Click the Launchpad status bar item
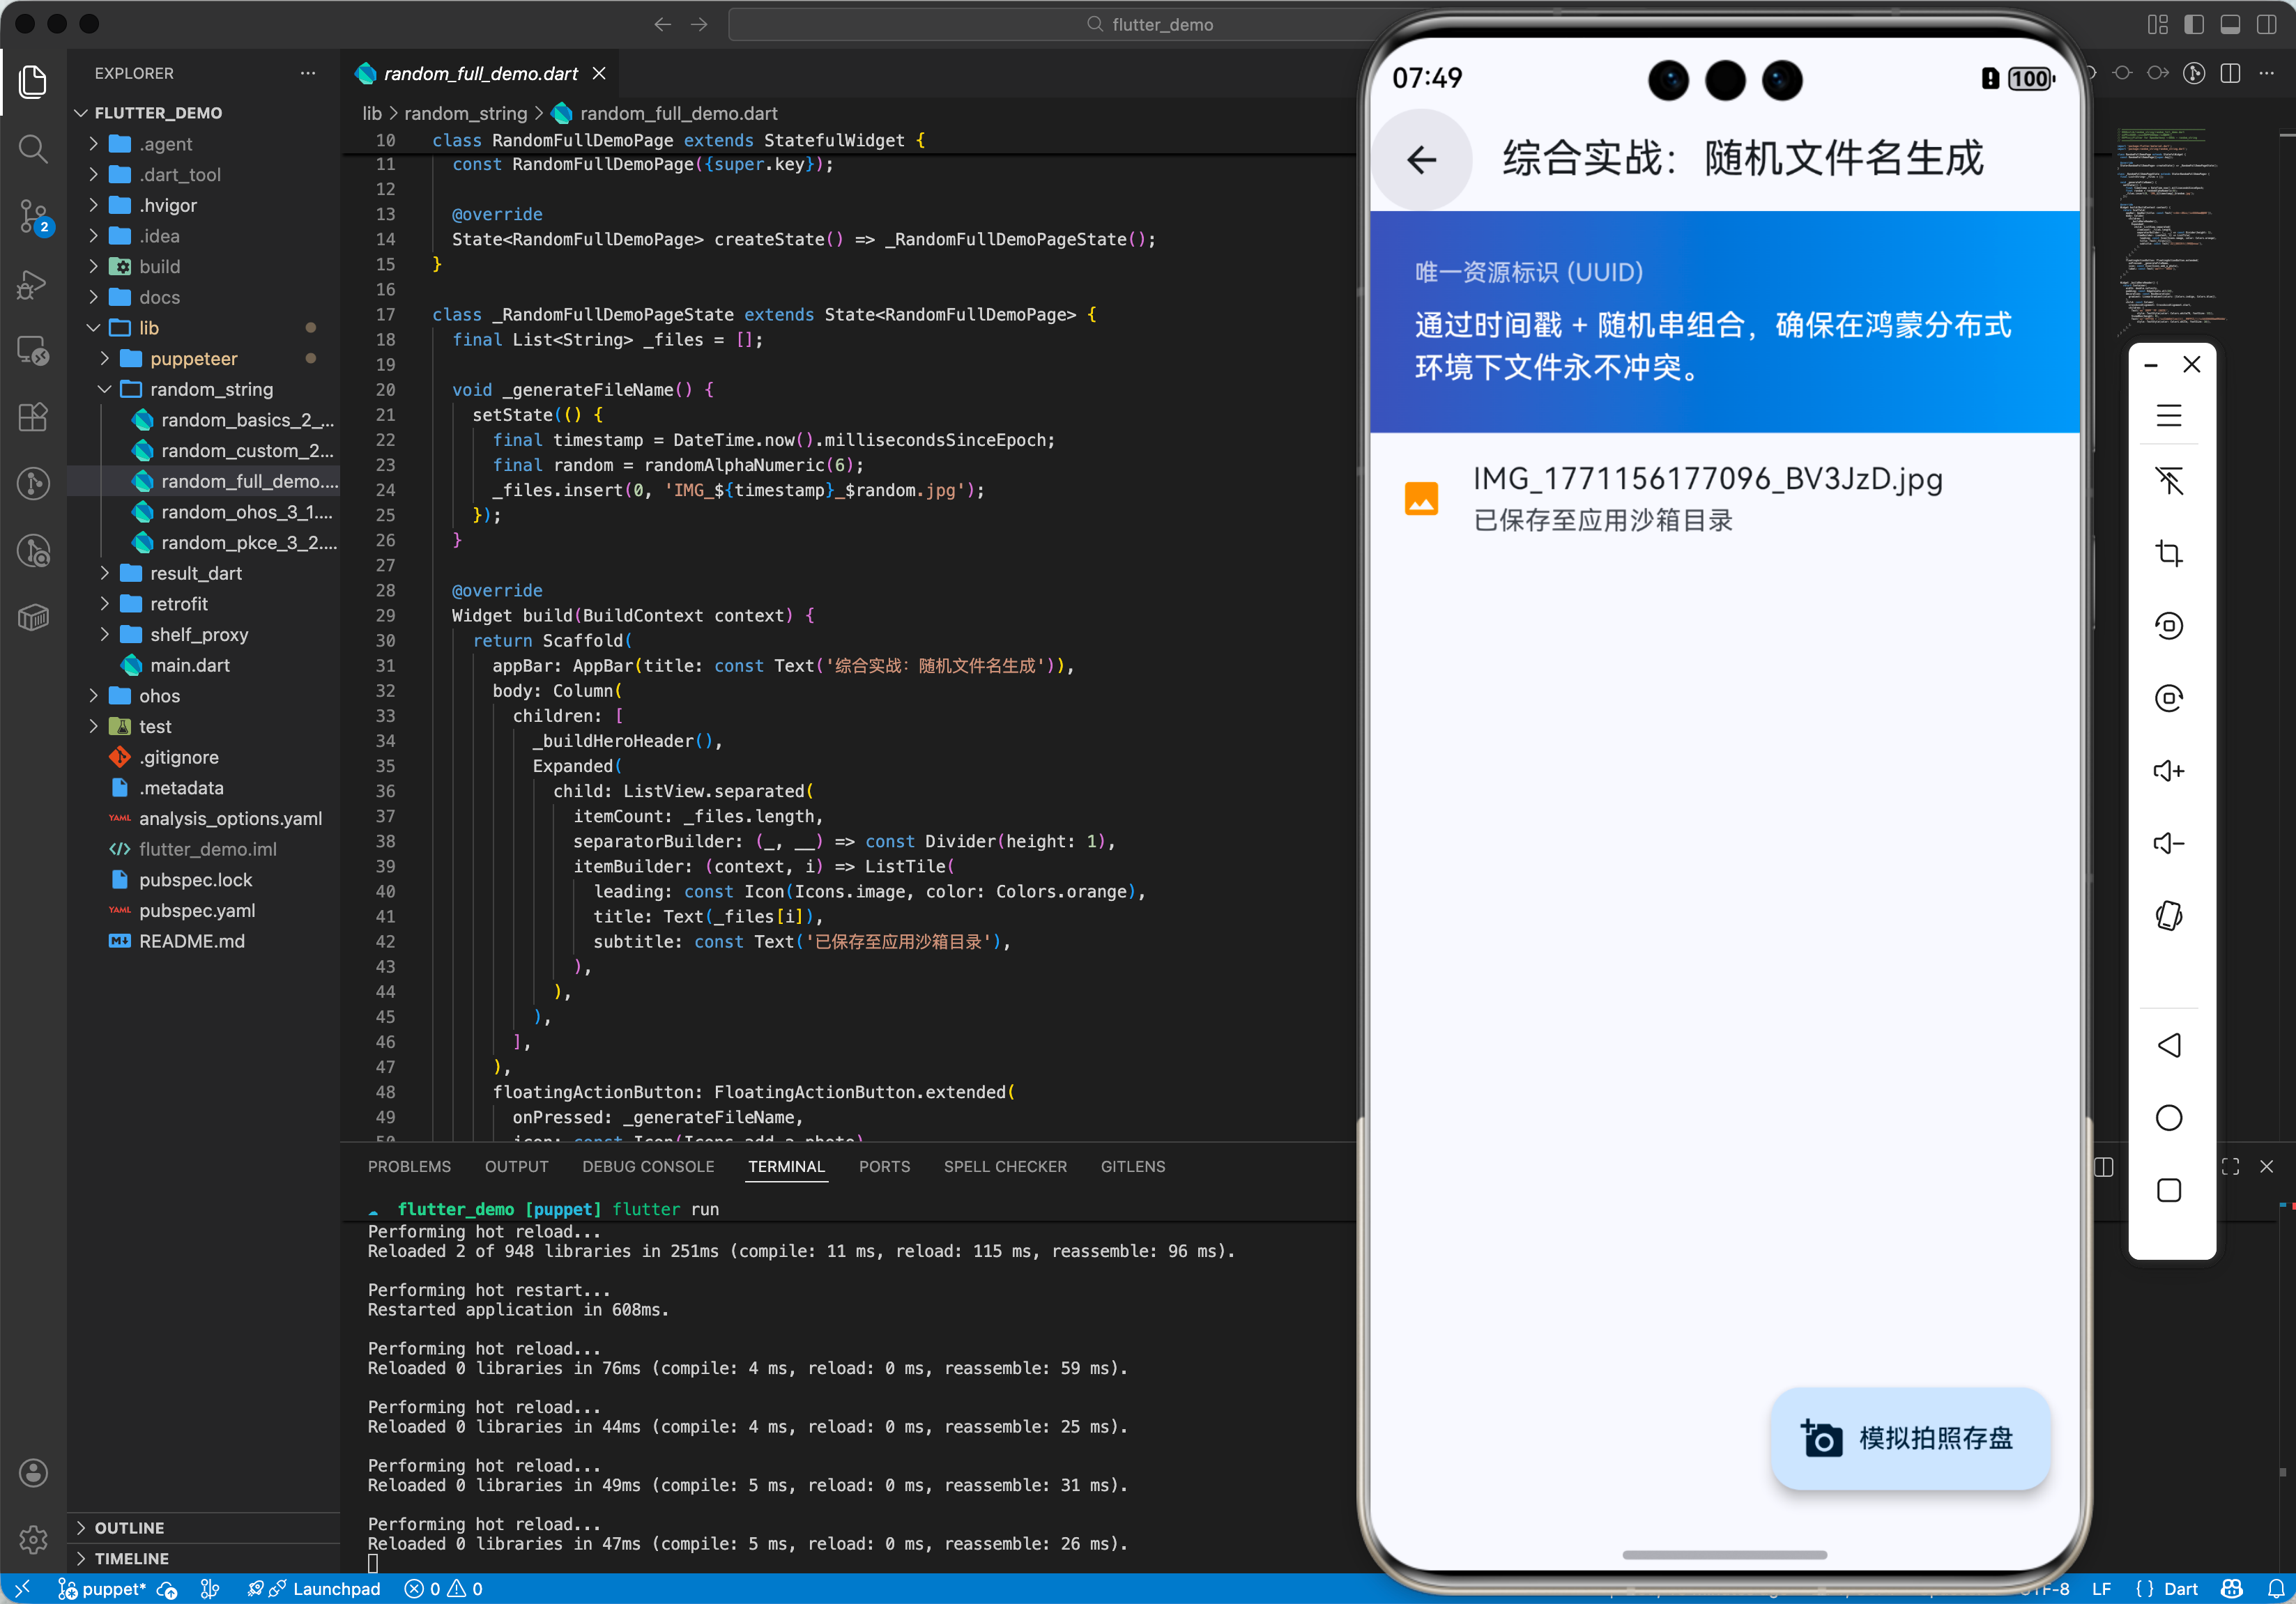2296x1604 pixels. click(x=335, y=1588)
